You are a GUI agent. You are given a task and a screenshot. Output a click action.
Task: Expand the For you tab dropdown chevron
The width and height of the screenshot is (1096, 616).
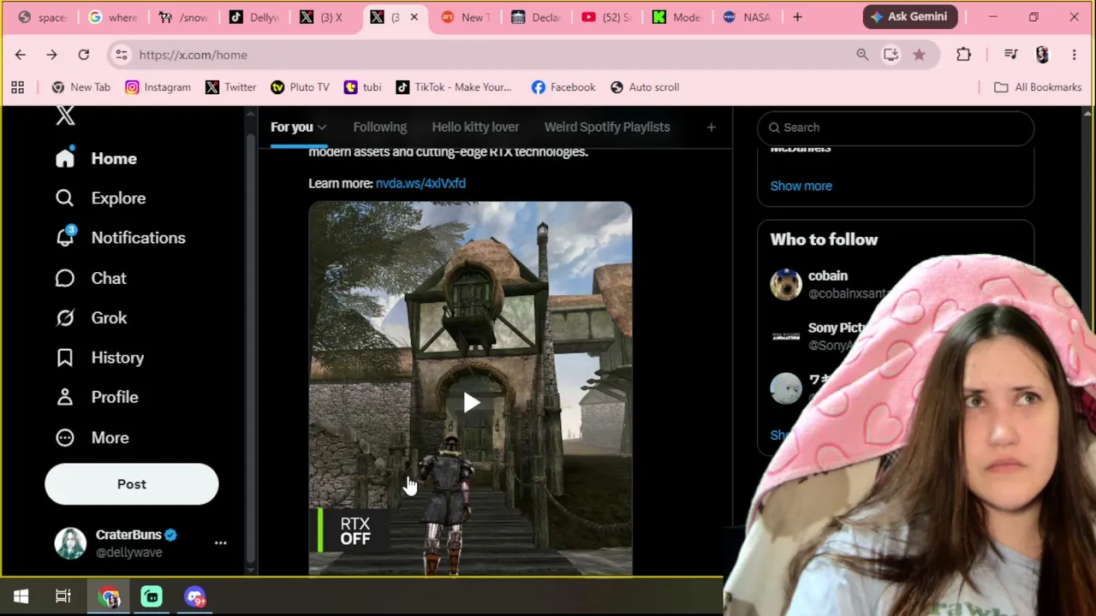coord(322,127)
